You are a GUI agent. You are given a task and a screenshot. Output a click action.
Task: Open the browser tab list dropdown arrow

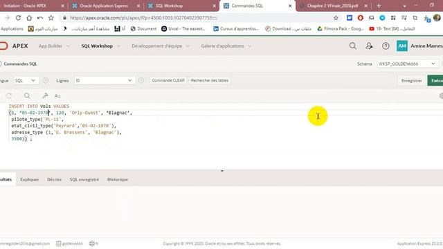(x=404, y=6)
